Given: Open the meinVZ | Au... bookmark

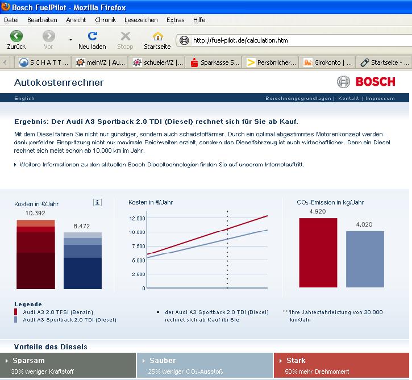Looking at the screenshot, I should pos(100,62).
